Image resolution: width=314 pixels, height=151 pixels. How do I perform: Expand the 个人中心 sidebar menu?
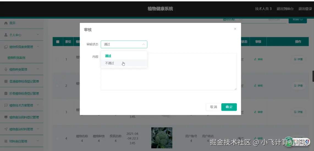22,35
